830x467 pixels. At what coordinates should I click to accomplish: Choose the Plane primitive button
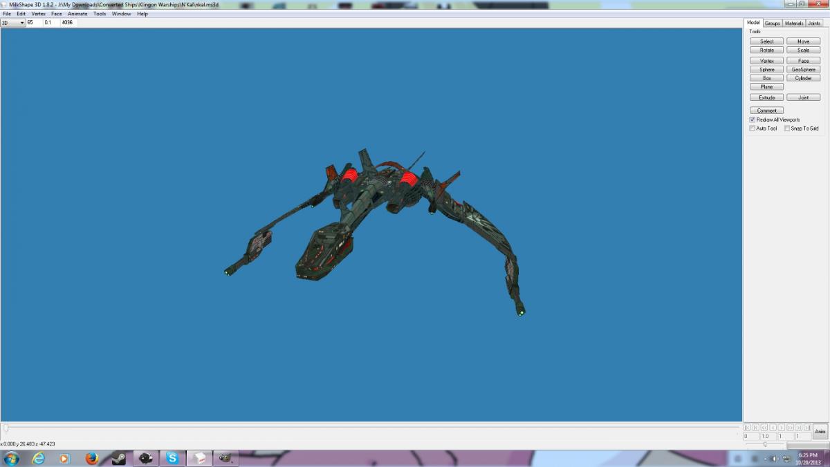tap(767, 87)
